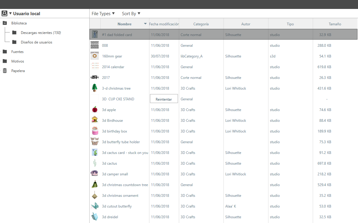Image resolution: width=358 pixels, height=223 pixels.
Task: Click the user account icon beside Usuario local
Action: [4, 13]
